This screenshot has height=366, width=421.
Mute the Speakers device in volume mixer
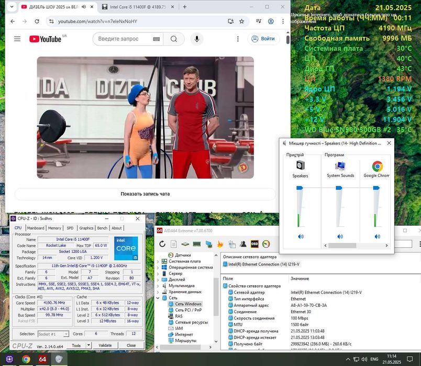[x=300, y=237]
